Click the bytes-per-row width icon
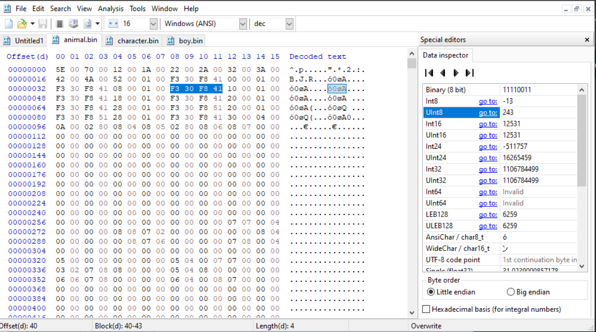This screenshot has height=332, width=596. coord(113,23)
